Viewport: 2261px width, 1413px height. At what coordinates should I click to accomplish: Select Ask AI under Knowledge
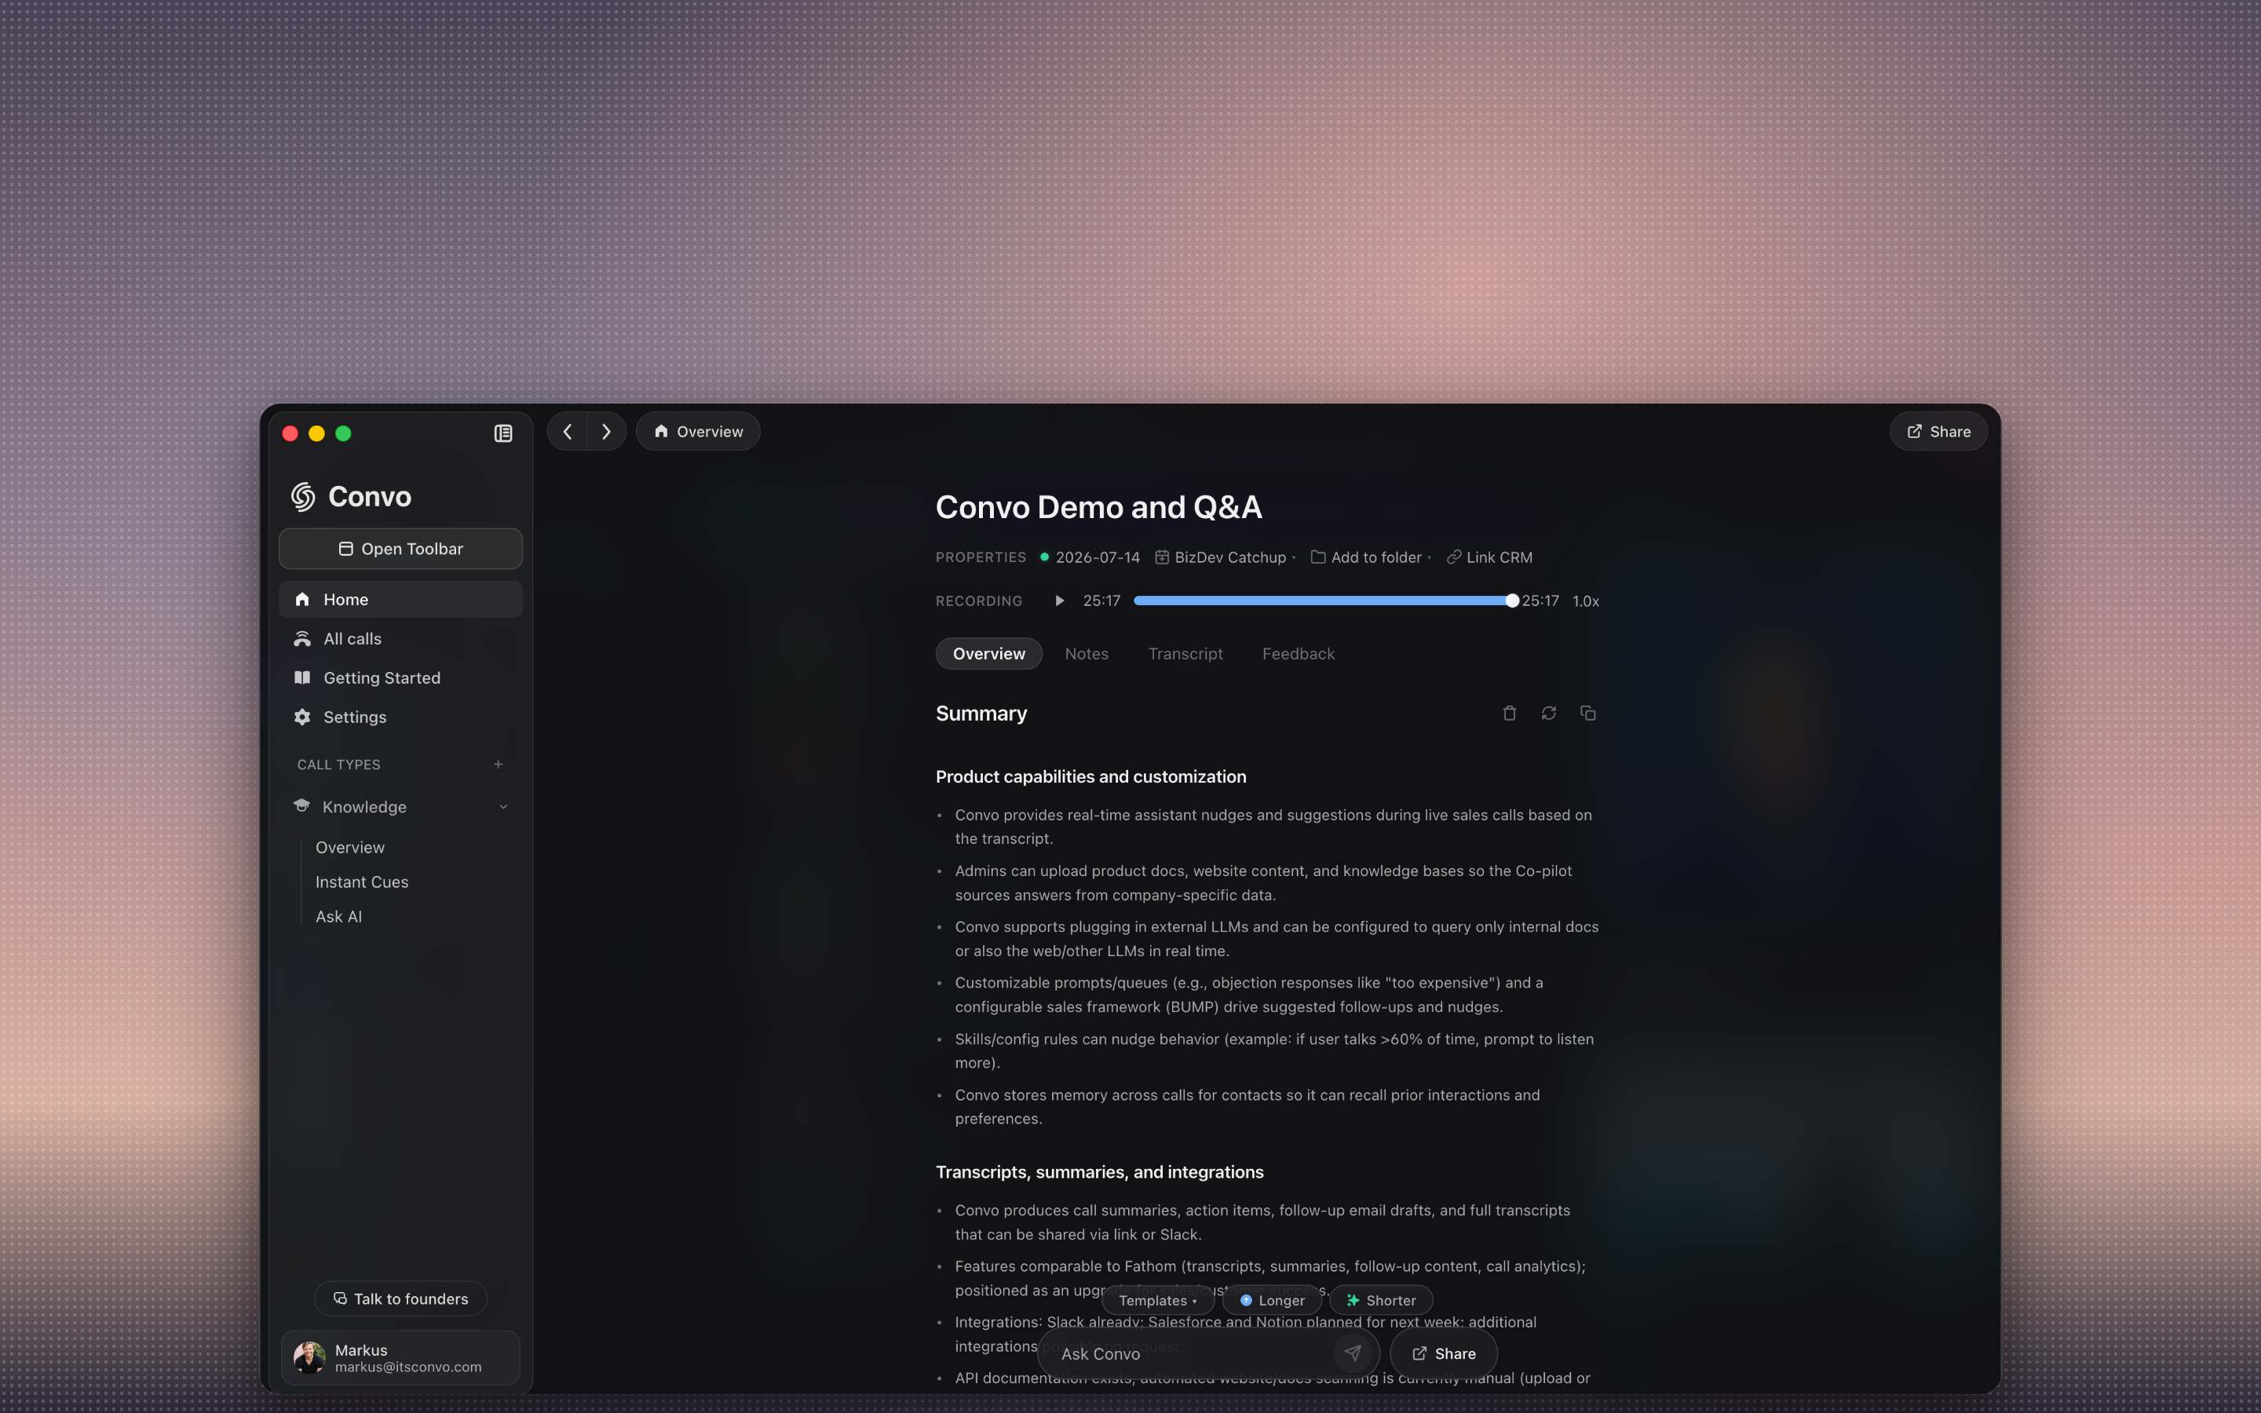pos(338,917)
